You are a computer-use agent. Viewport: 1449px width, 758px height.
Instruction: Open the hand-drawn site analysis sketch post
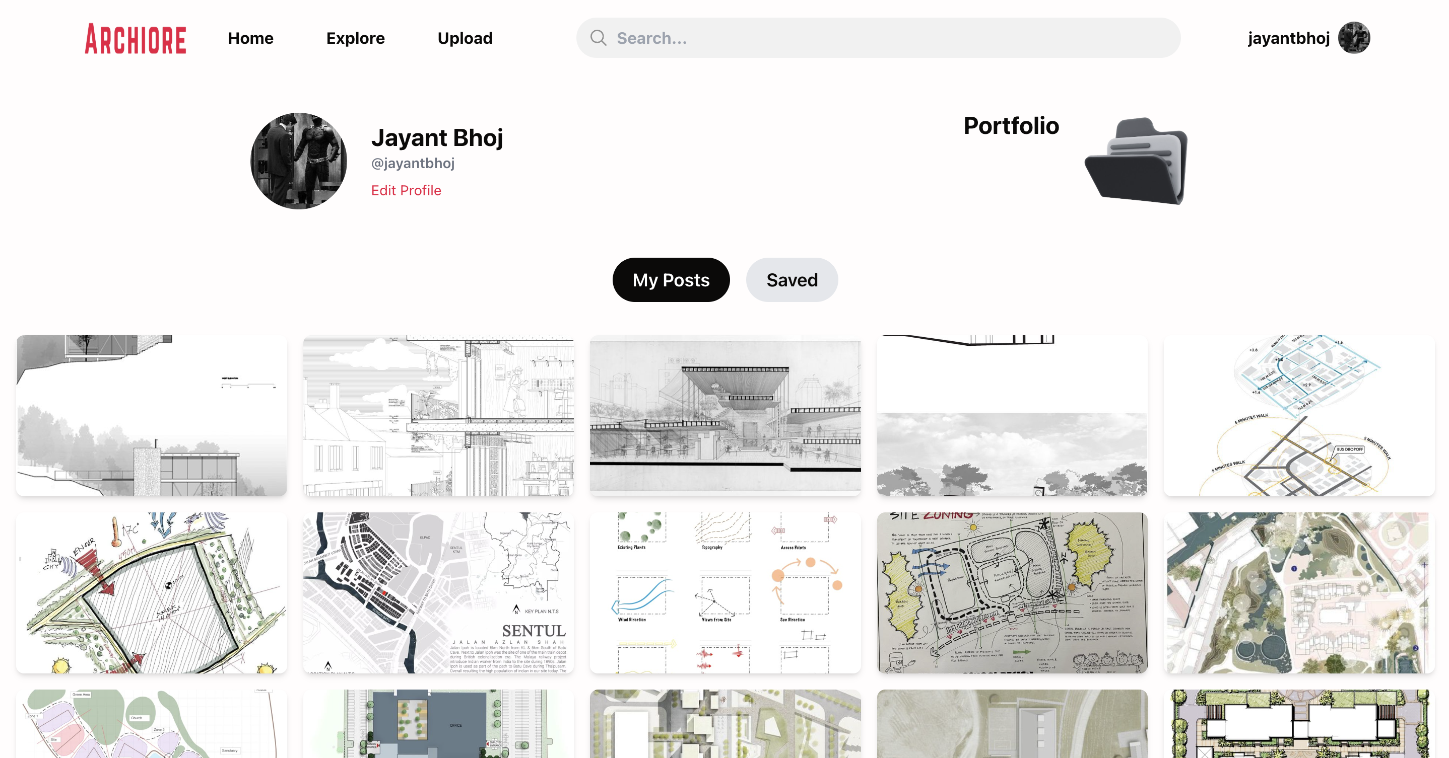[x=151, y=593]
